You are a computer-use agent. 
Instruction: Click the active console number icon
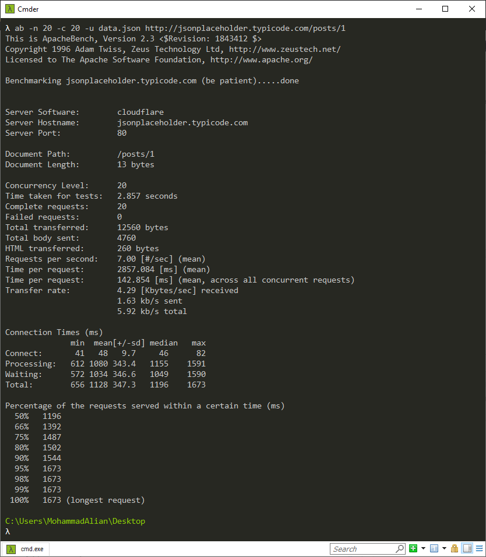434,548
